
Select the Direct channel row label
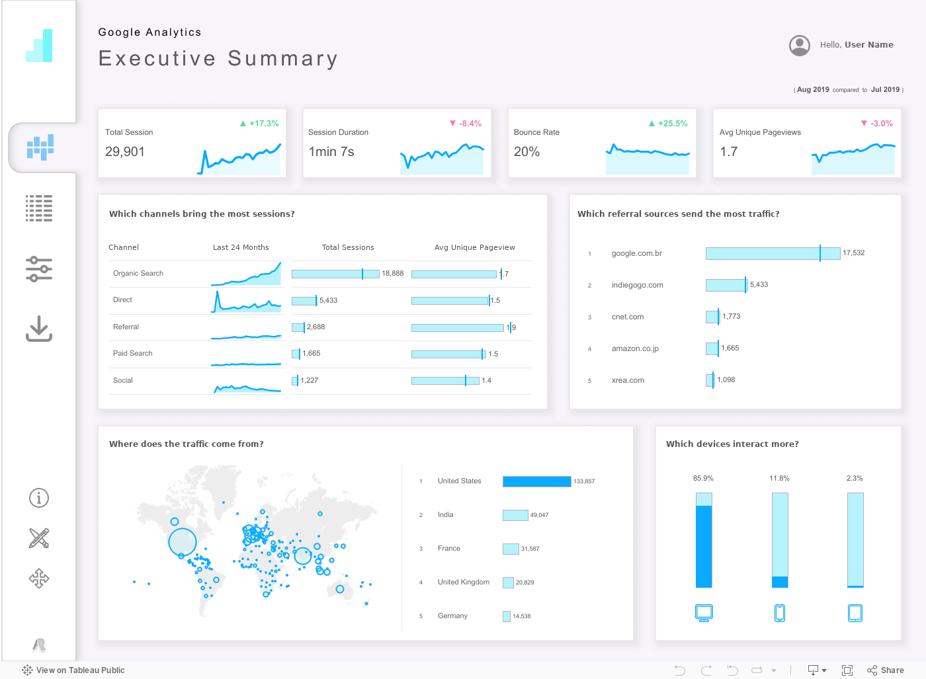pyautogui.click(x=122, y=300)
